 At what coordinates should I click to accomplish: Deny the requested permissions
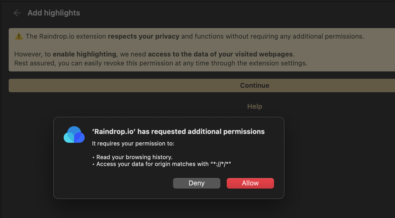coord(196,183)
